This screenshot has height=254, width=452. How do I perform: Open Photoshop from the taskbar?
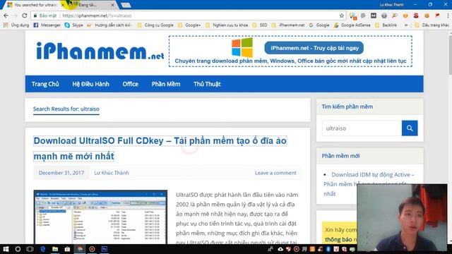pos(105,249)
